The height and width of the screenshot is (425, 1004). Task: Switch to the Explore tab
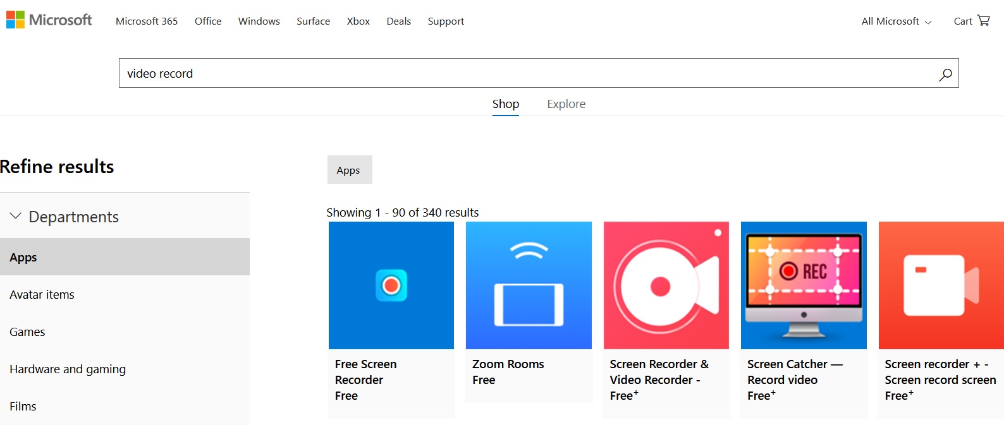[566, 104]
